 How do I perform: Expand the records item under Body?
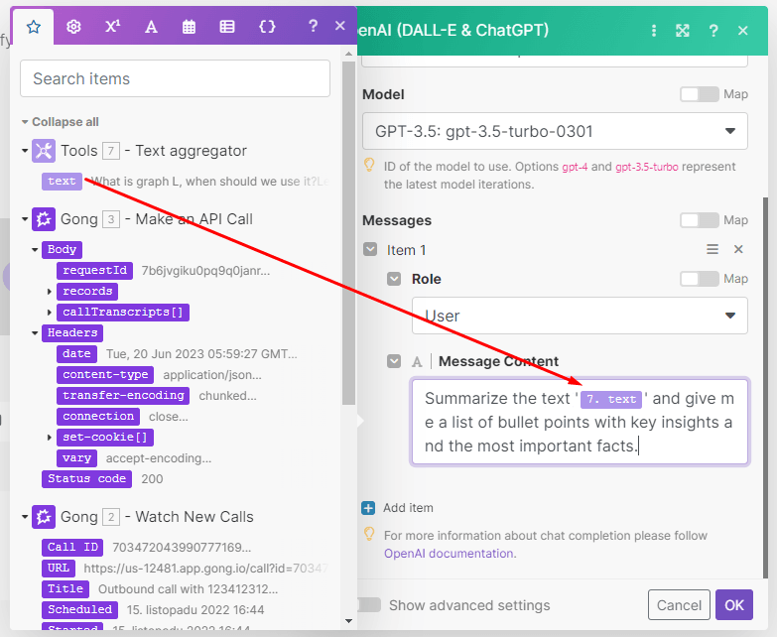50,292
